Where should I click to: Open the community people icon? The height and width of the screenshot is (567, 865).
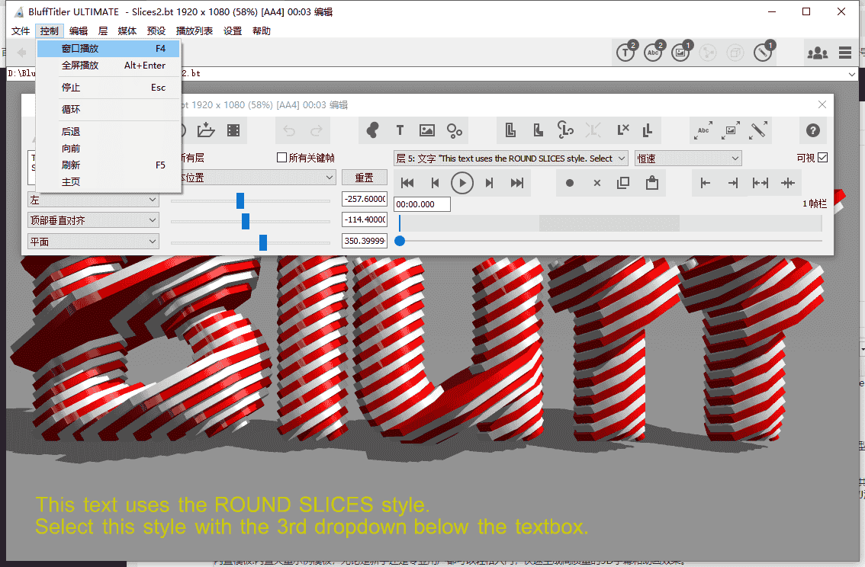tap(817, 53)
